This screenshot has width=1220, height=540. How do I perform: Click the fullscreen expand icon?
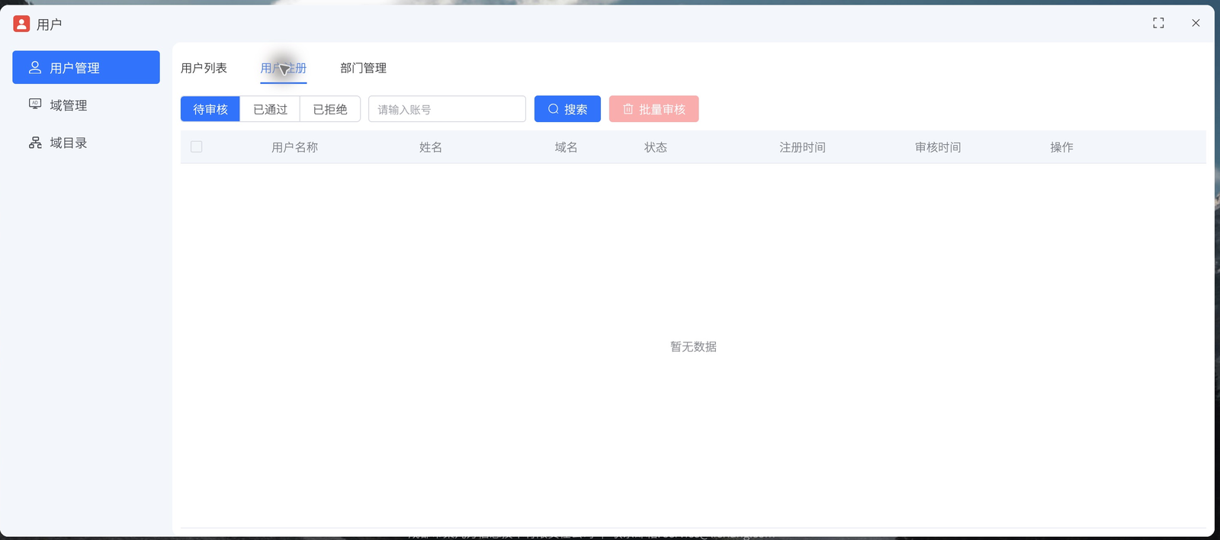pyautogui.click(x=1158, y=23)
